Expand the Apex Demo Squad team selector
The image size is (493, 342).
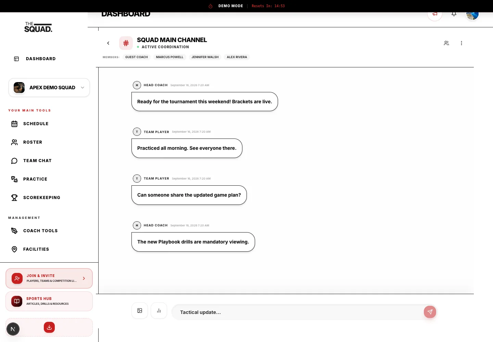click(49, 88)
